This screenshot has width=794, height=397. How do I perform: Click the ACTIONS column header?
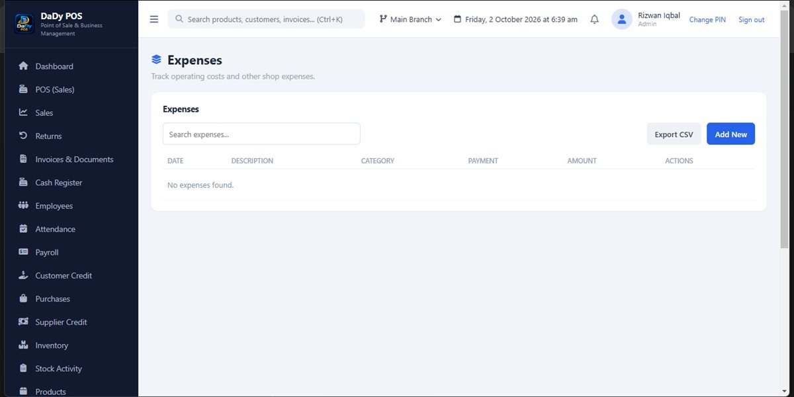tap(679, 161)
